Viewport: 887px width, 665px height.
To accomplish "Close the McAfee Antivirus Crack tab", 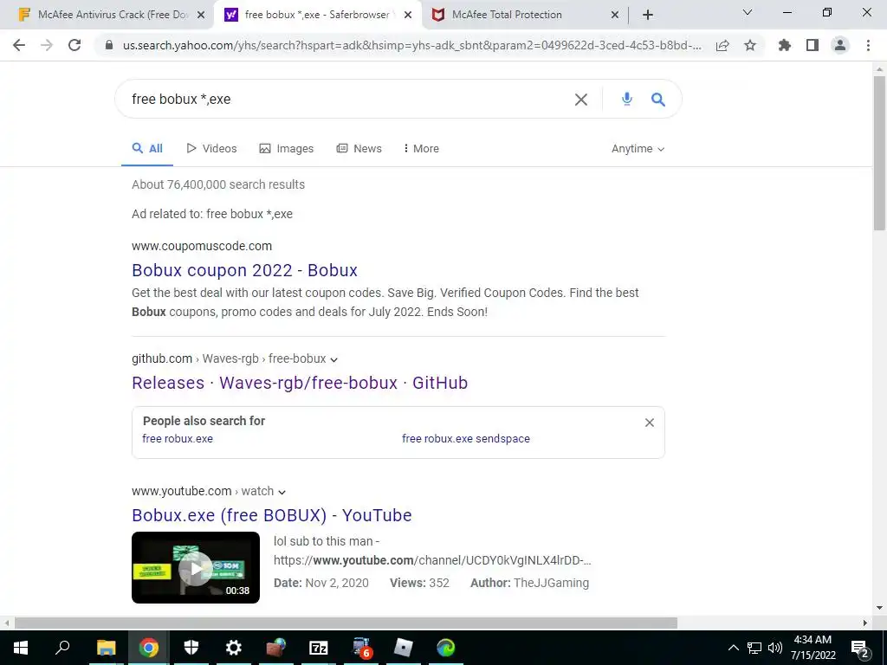I will click(201, 16).
